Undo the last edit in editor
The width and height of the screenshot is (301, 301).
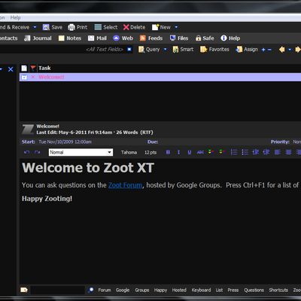[27, 152]
